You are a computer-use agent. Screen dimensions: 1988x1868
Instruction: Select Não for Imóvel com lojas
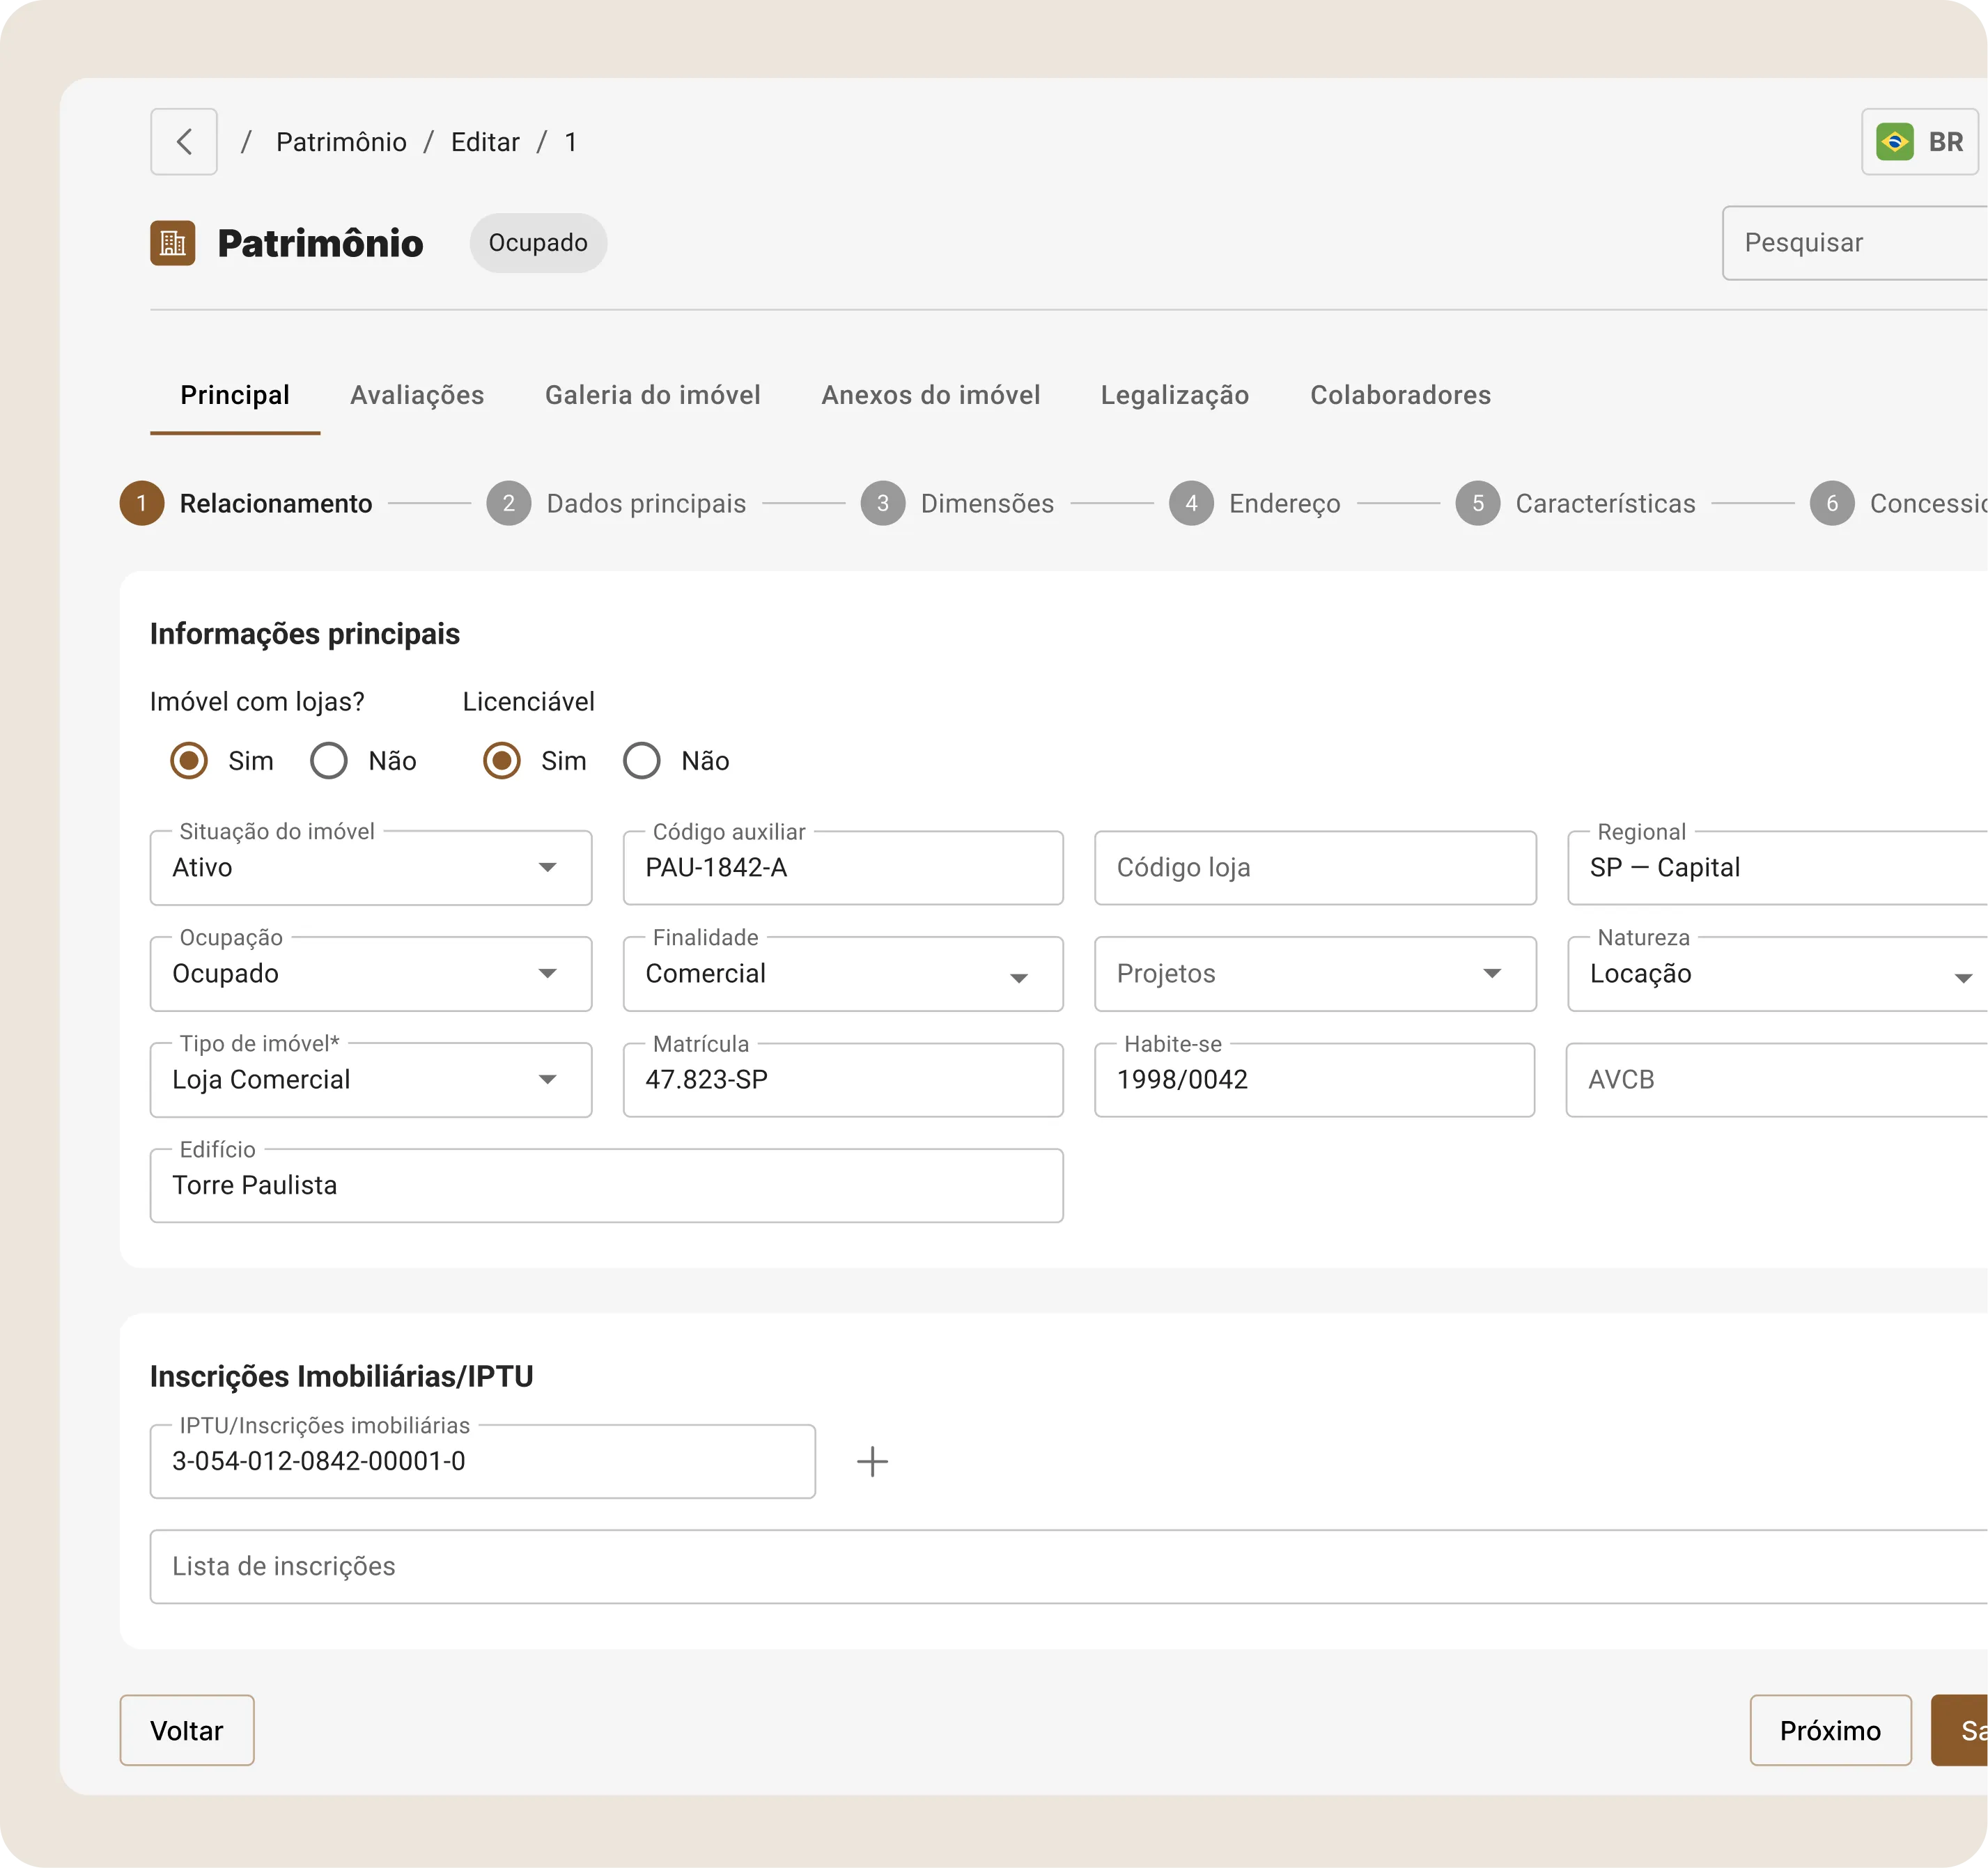(x=329, y=761)
